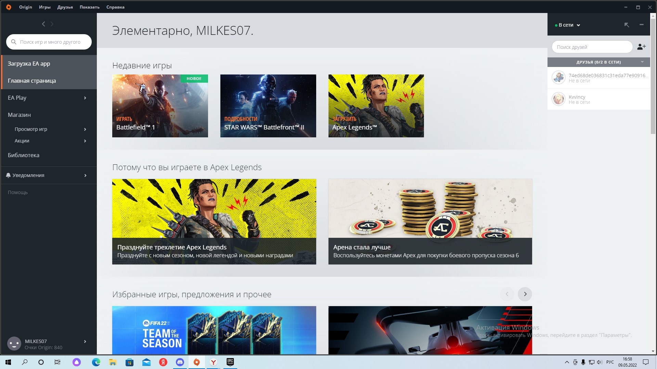Image resolution: width=657 pixels, height=369 pixels.
Task: Expand the Акции submenu
Action: [85, 141]
